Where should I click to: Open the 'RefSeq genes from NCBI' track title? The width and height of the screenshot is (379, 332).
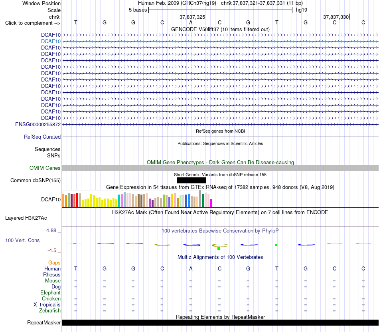pyautogui.click(x=220, y=131)
